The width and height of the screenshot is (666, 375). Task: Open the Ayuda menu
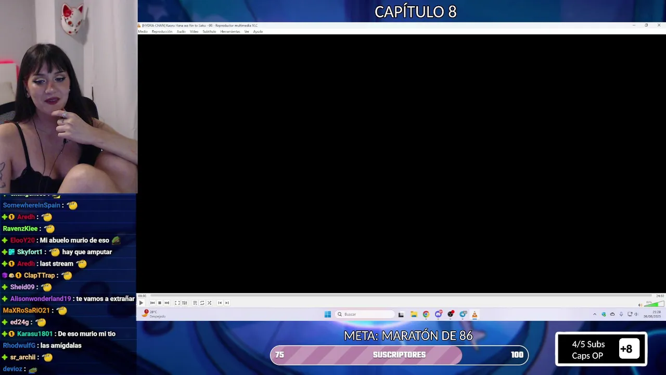coord(258,32)
